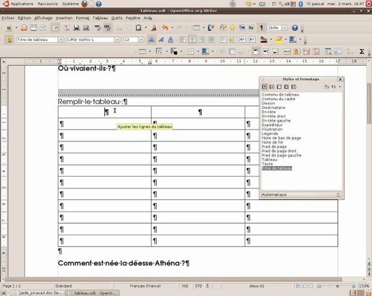Open the Fichier menu
The height and width of the screenshot is (296, 372).
(8, 18)
